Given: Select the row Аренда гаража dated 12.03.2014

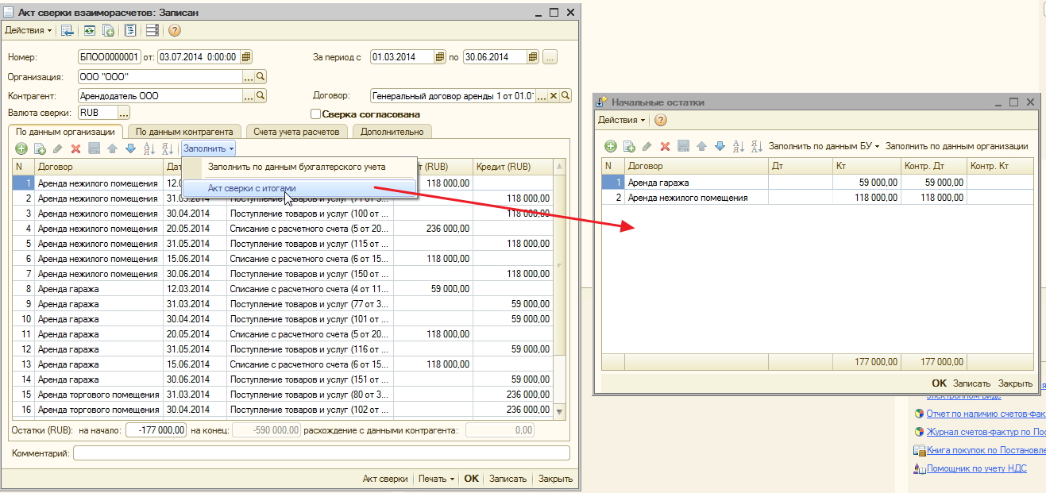Looking at the screenshot, I should coord(282,289).
